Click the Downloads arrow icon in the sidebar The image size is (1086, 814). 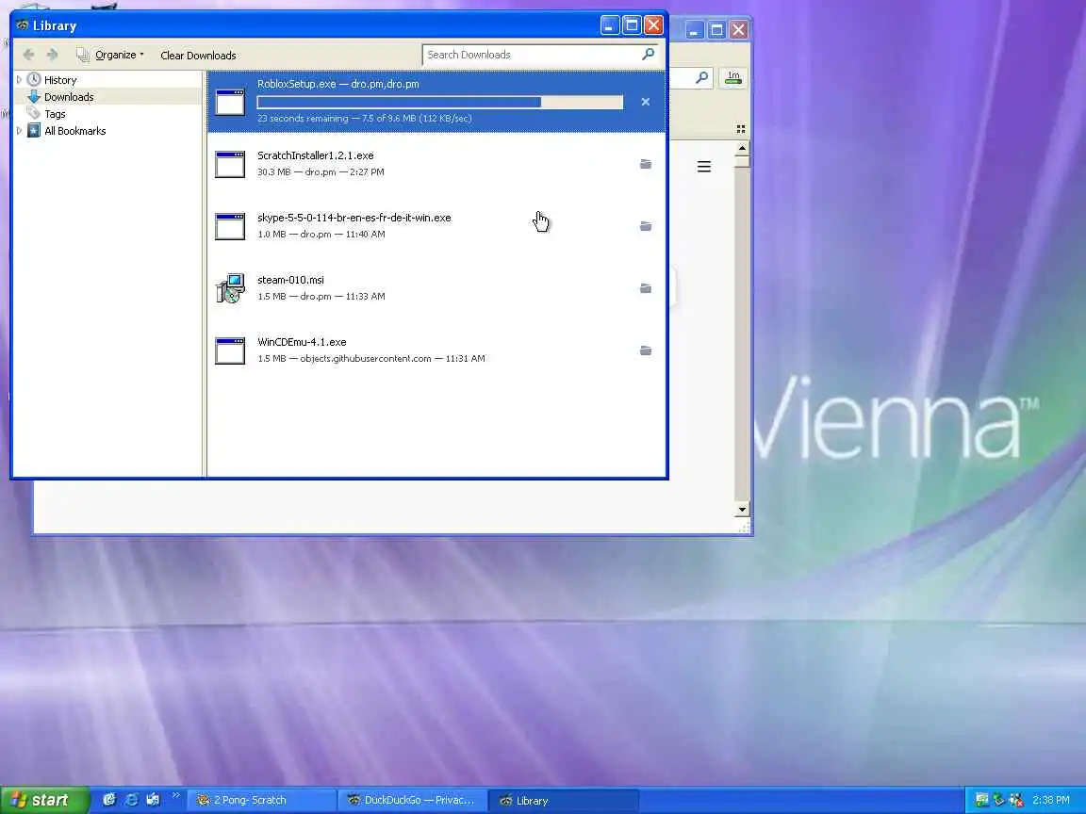click(33, 97)
